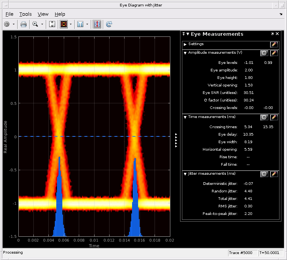Select the Zoom In magnifier tool

coord(35,24)
